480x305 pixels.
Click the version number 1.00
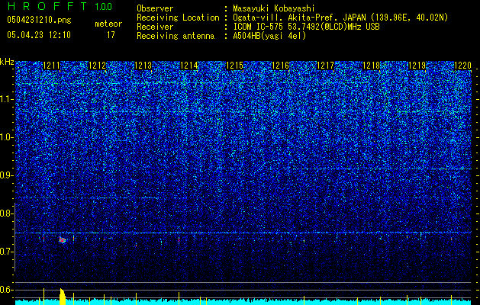tap(104, 7)
